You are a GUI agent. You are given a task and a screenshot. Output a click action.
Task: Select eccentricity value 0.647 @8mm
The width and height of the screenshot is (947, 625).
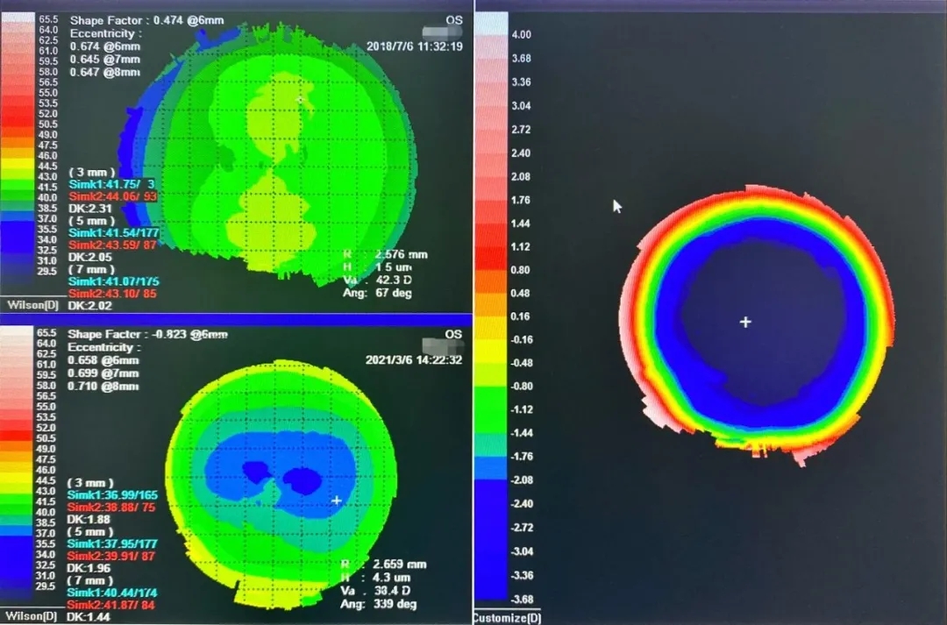[x=105, y=73]
